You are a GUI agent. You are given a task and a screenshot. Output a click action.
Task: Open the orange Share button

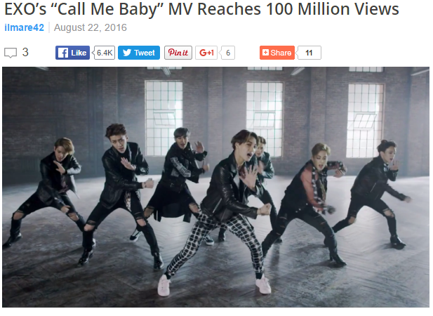click(277, 53)
